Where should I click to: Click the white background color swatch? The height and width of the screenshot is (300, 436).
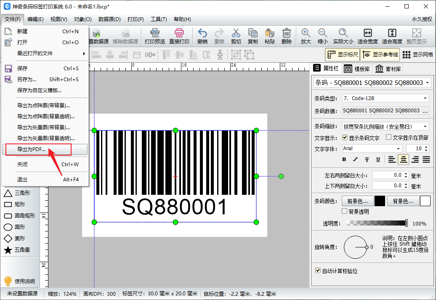425,201
